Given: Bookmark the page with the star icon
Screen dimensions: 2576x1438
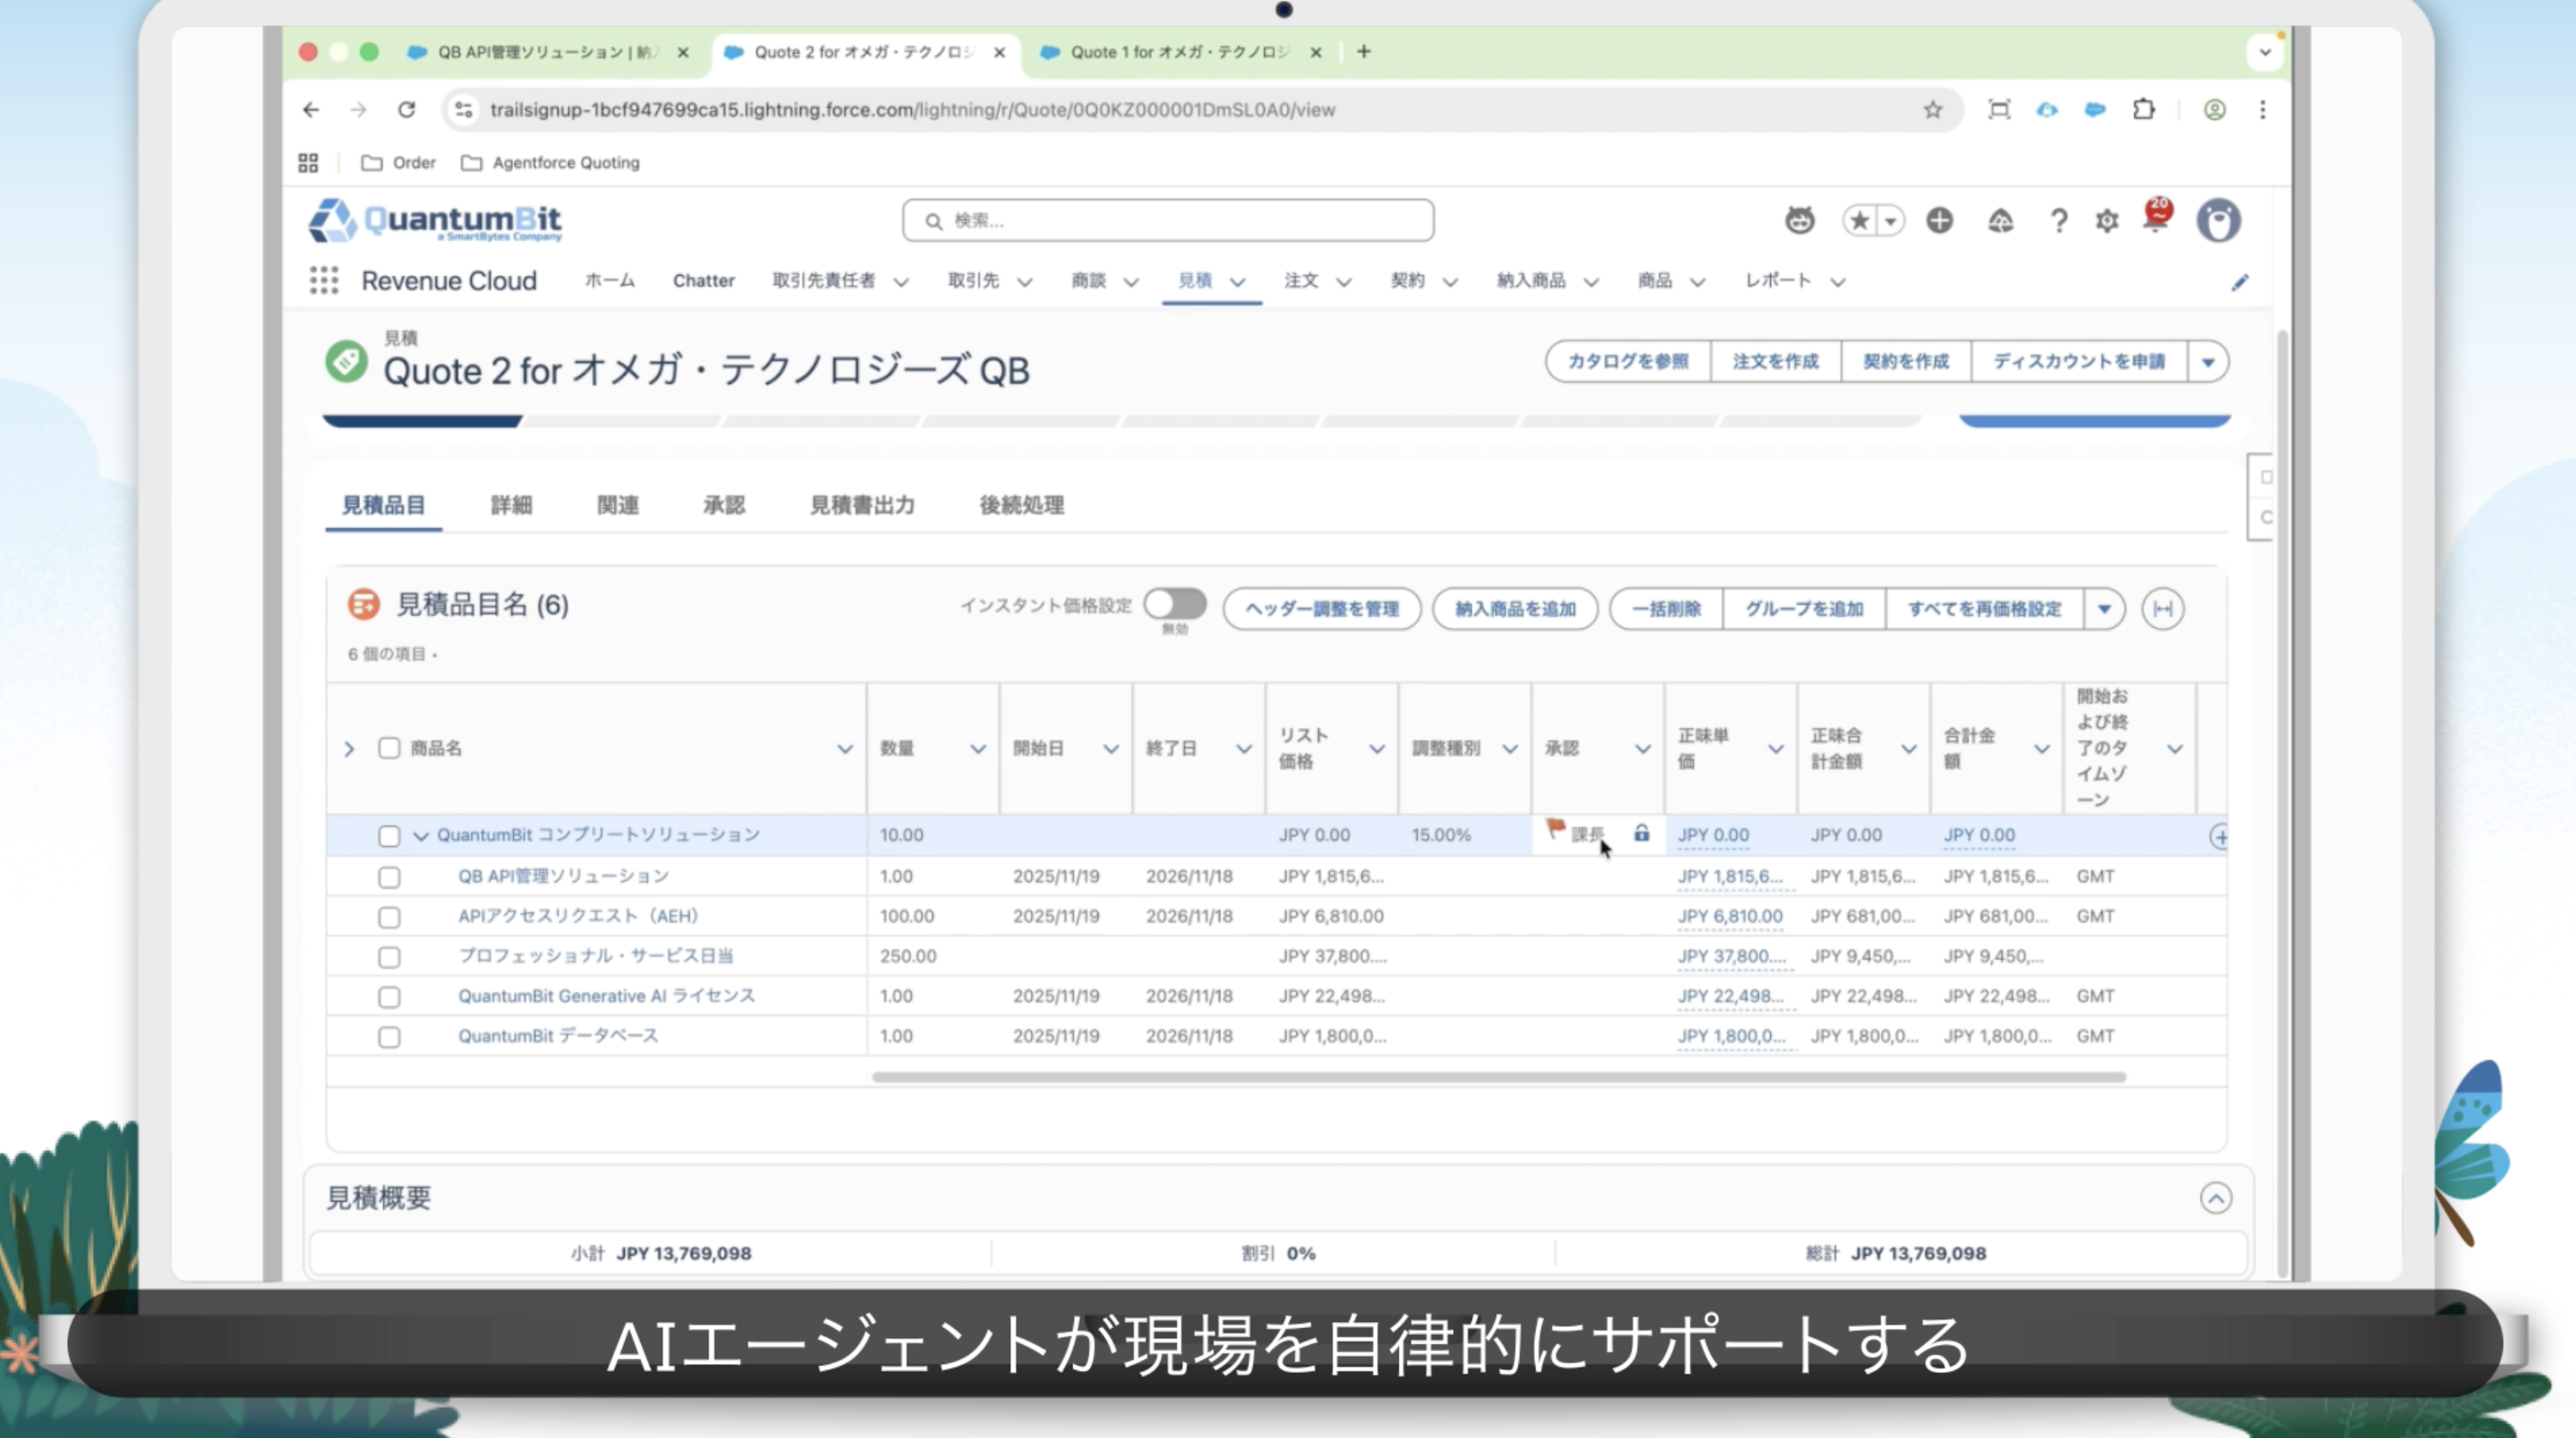Looking at the screenshot, I should click(1932, 109).
